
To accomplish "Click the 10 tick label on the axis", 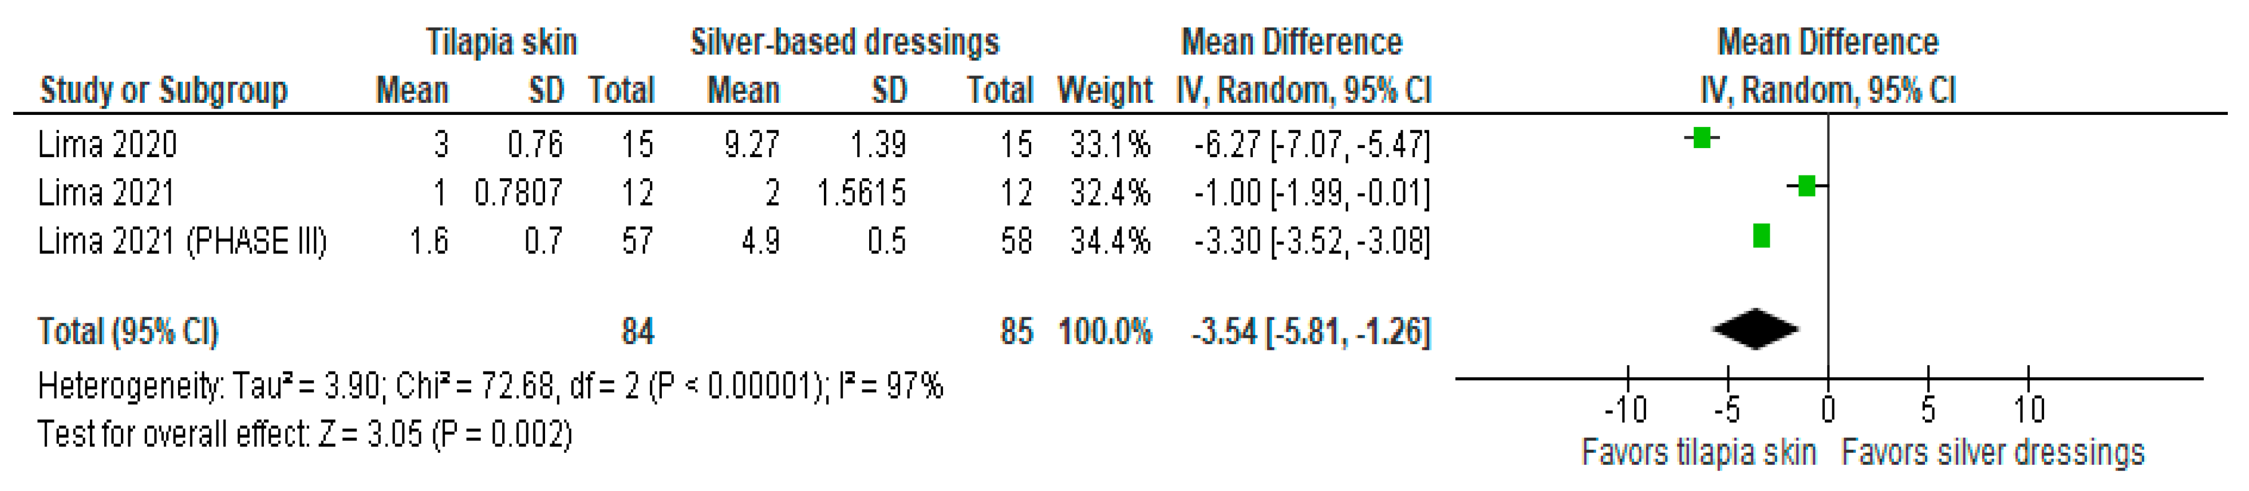I will [x=2029, y=409].
